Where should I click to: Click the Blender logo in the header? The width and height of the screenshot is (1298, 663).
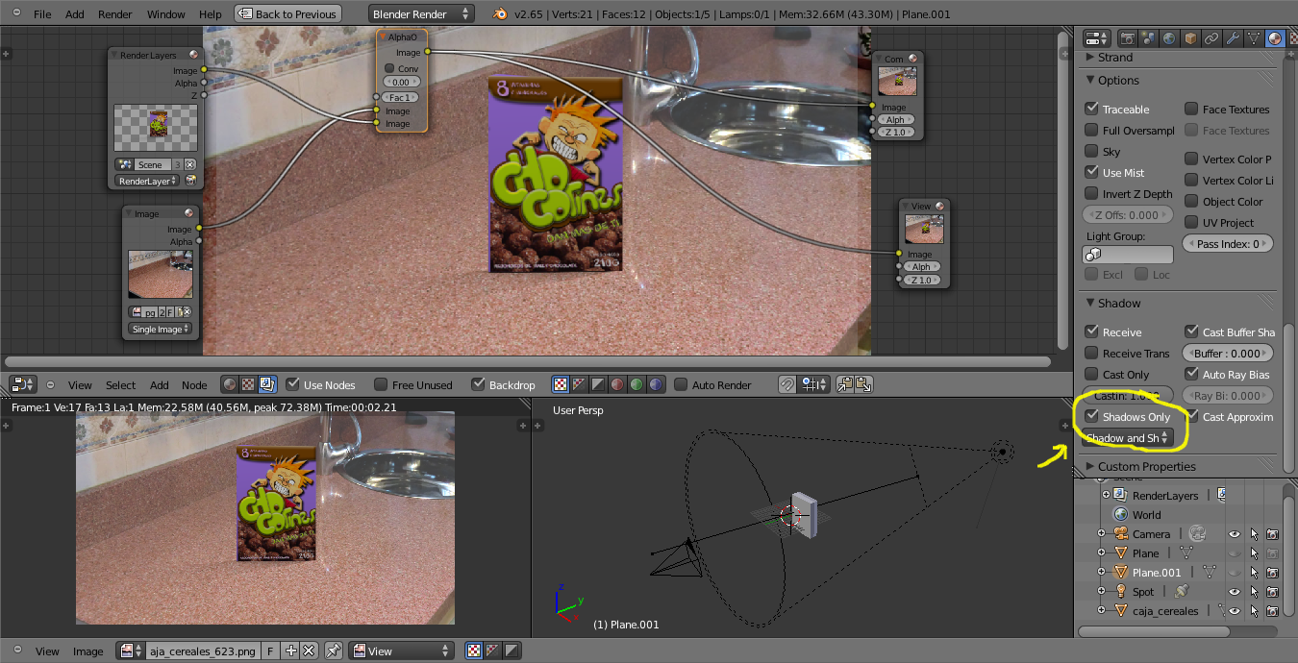pyautogui.click(x=500, y=14)
